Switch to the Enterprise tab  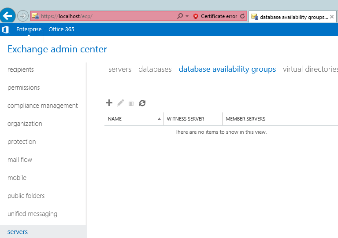(29, 29)
